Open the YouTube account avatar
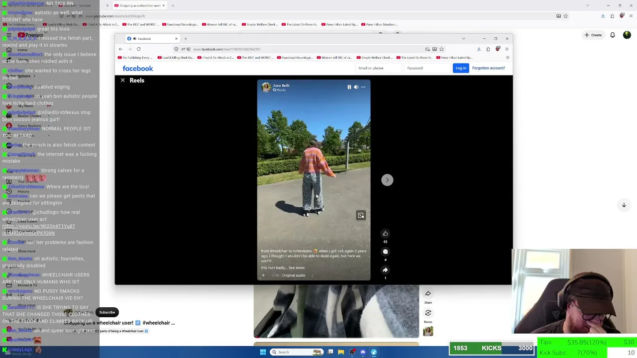 (x=627, y=35)
